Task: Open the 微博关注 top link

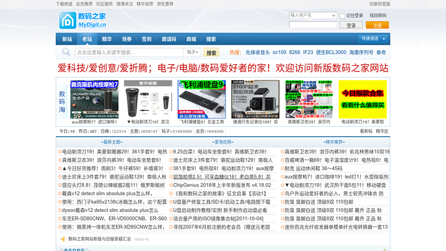Action: 124,4
